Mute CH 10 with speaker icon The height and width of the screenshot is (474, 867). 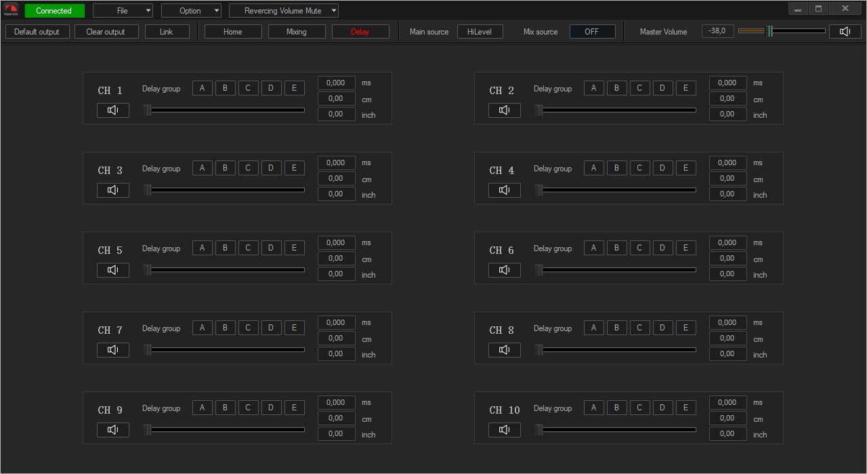coord(505,430)
